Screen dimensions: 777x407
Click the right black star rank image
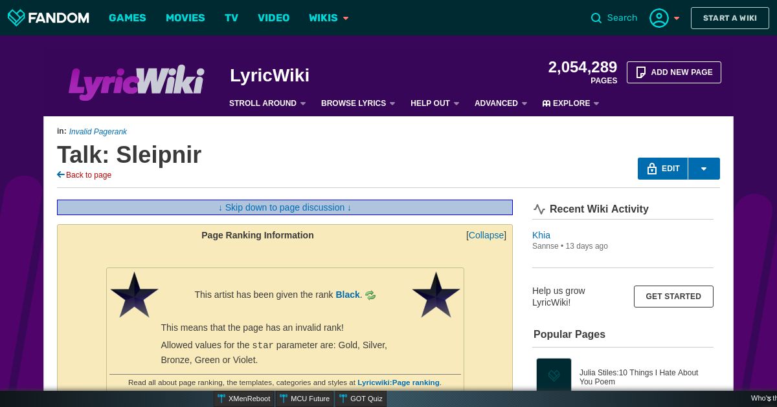point(436,295)
